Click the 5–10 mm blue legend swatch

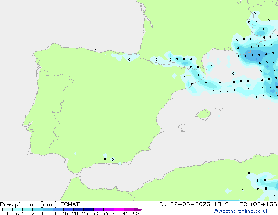(x=48, y=209)
